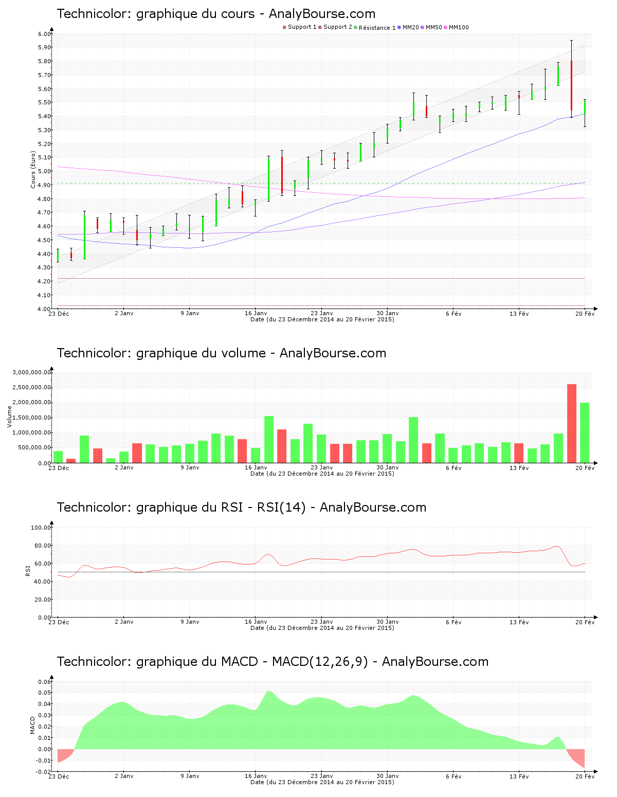Click the 'MACD' vertical axis label
The image size is (617, 797).
pyautogui.click(x=33, y=725)
